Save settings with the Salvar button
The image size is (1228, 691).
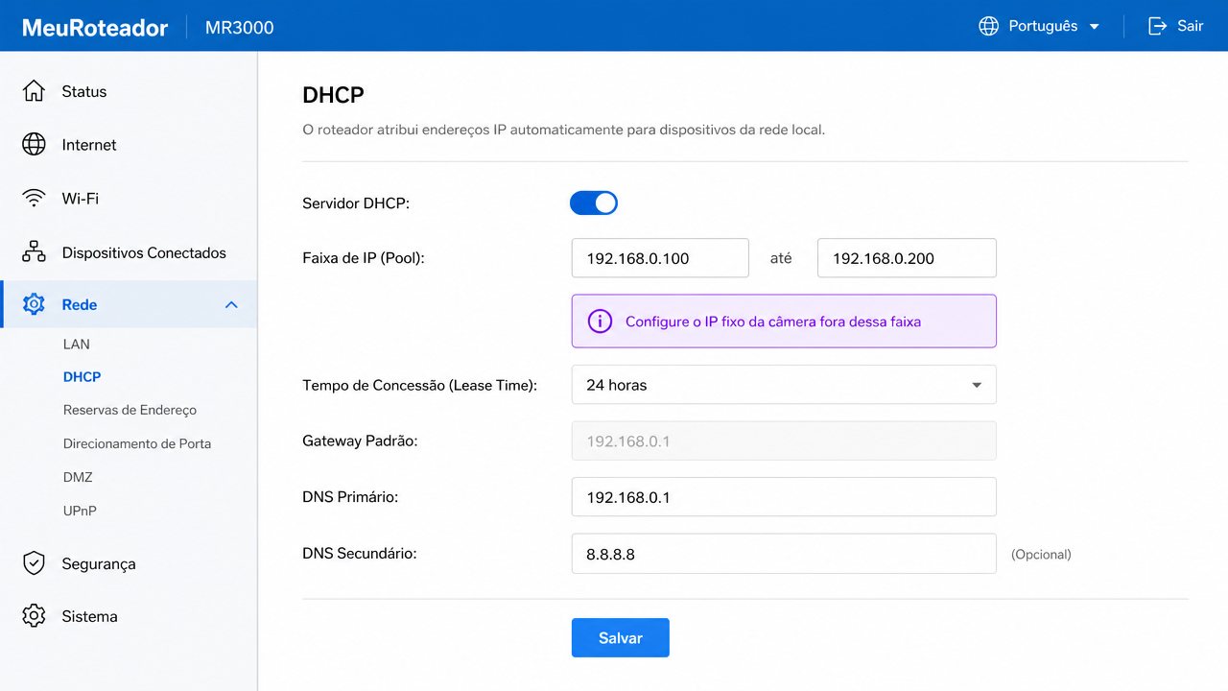pyautogui.click(x=621, y=638)
